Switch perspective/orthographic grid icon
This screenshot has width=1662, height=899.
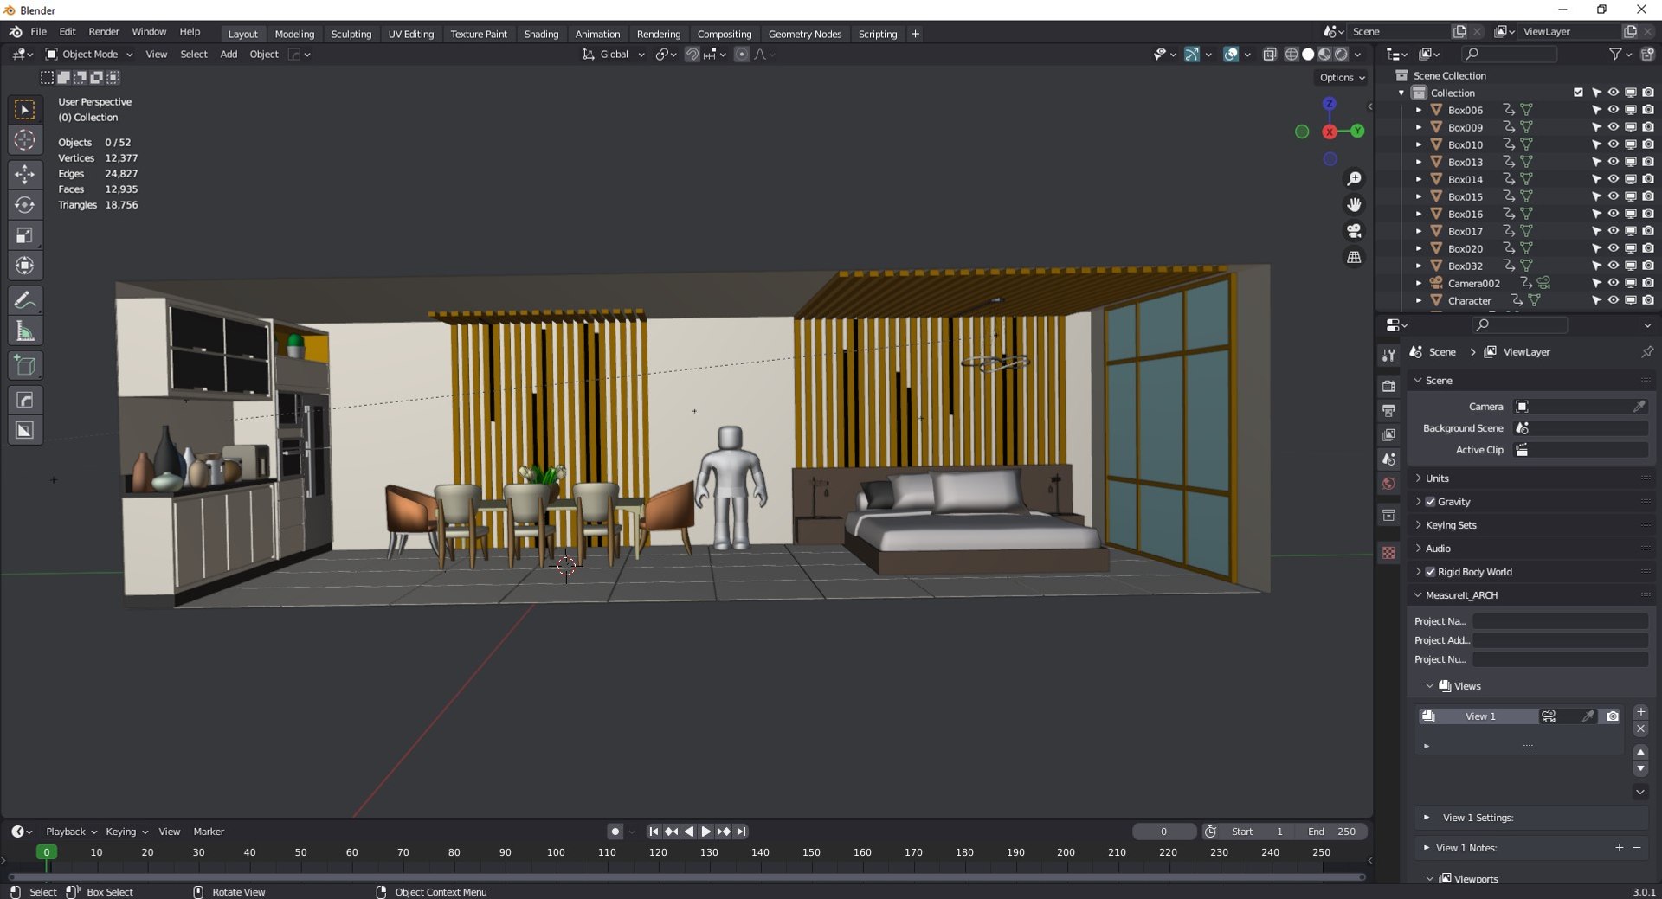point(1354,257)
